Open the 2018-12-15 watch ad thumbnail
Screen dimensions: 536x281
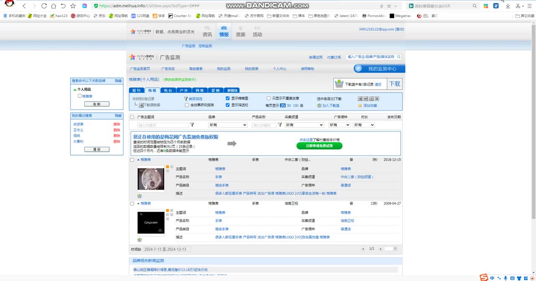click(x=151, y=179)
